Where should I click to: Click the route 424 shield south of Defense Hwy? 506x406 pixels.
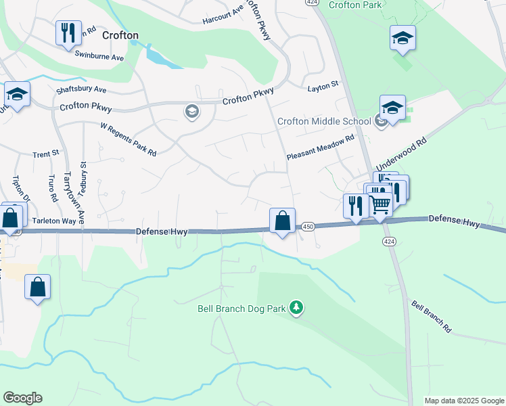(x=390, y=242)
